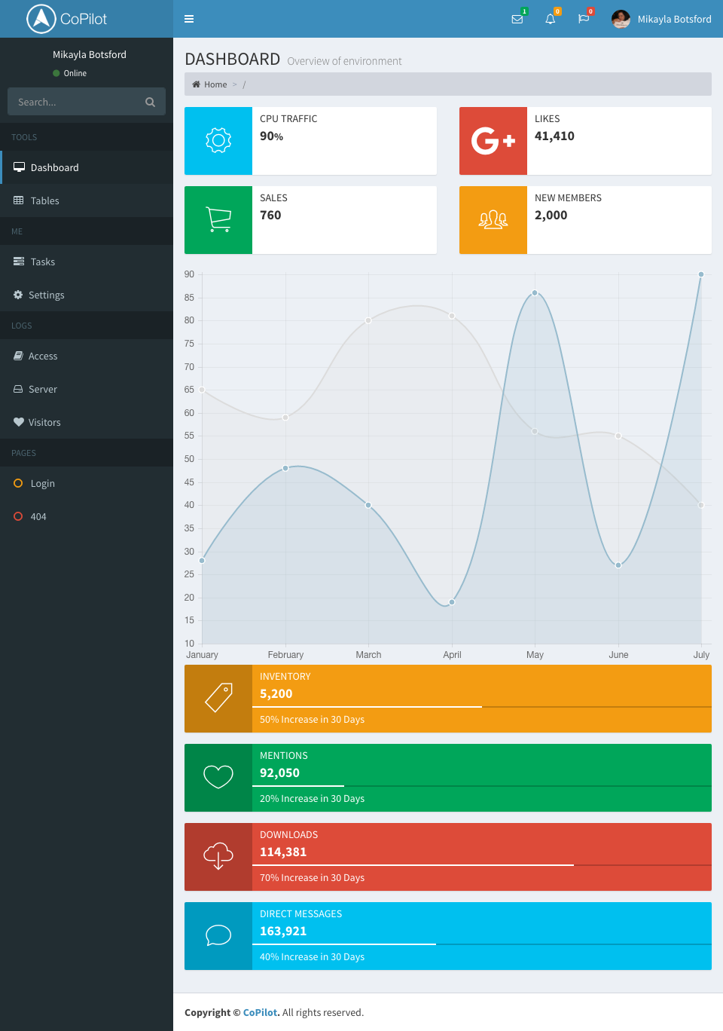Go to Visitors in the sidebar

tap(44, 422)
